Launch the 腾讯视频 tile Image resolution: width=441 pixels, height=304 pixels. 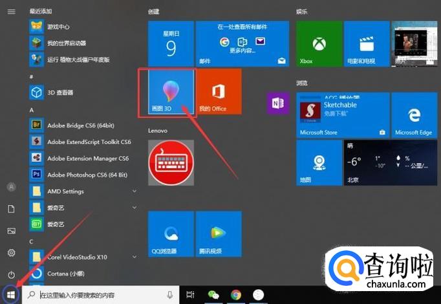[219, 234]
